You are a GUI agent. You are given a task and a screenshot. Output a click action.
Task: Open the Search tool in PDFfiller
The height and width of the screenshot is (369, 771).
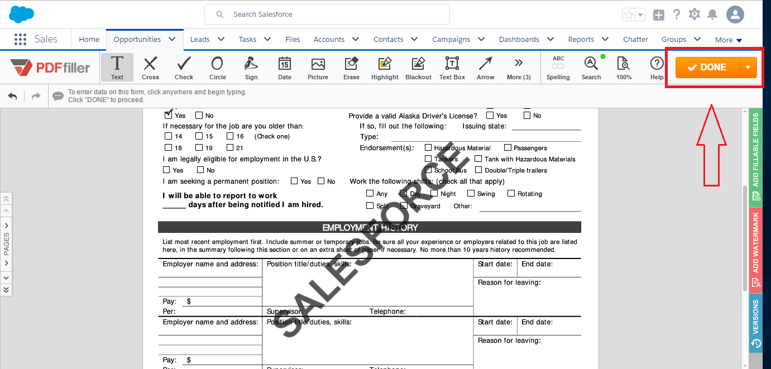[591, 68]
